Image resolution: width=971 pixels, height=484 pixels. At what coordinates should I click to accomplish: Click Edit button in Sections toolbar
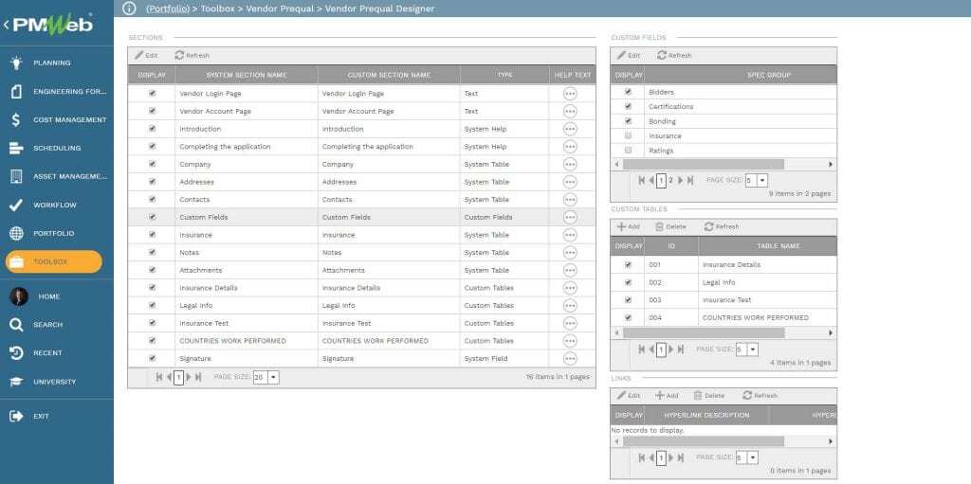147,55
